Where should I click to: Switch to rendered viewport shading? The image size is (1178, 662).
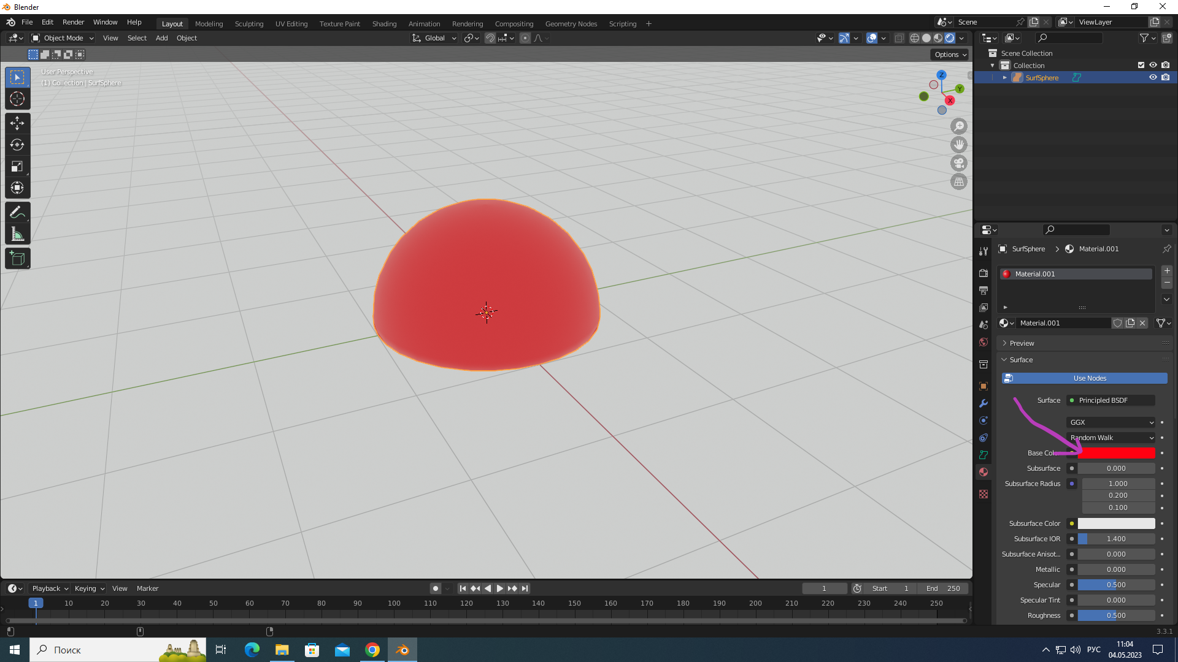pos(950,38)
